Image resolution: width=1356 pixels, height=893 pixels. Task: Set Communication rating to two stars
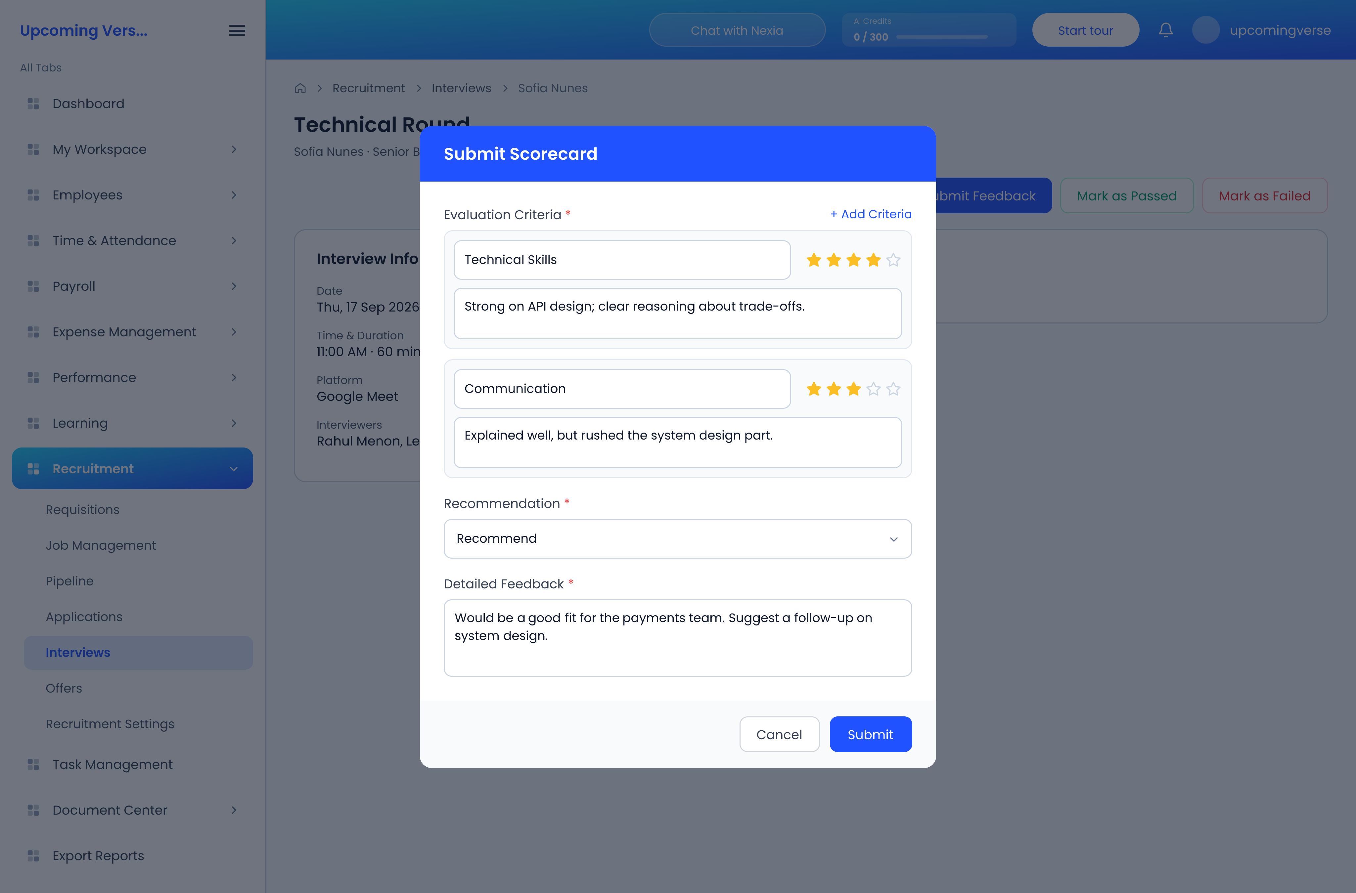pos(834,389)
